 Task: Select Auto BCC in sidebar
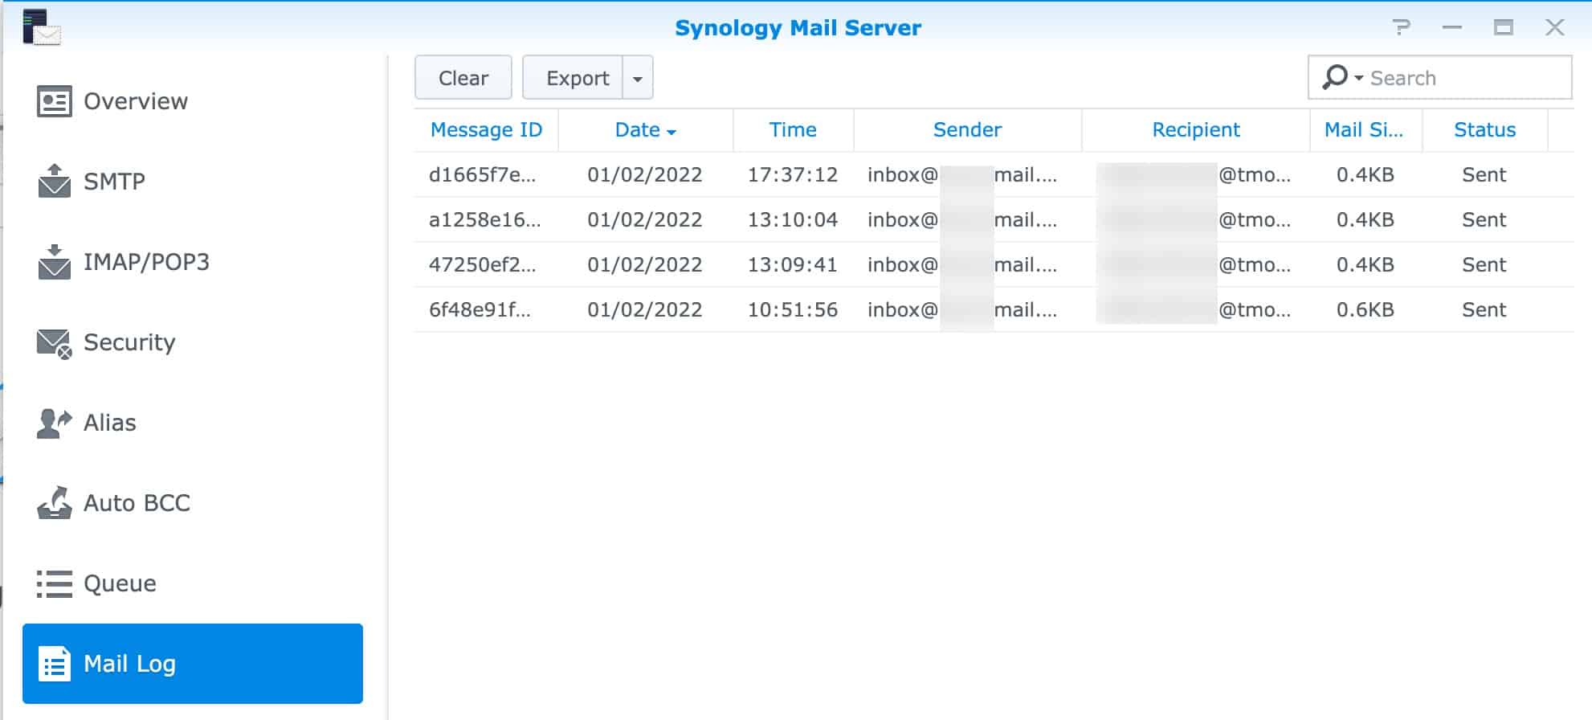[x=193, y=503]
